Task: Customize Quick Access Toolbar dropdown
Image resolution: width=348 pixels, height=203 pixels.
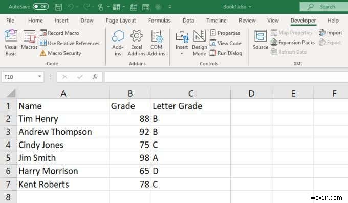Action: pos(170,7)
